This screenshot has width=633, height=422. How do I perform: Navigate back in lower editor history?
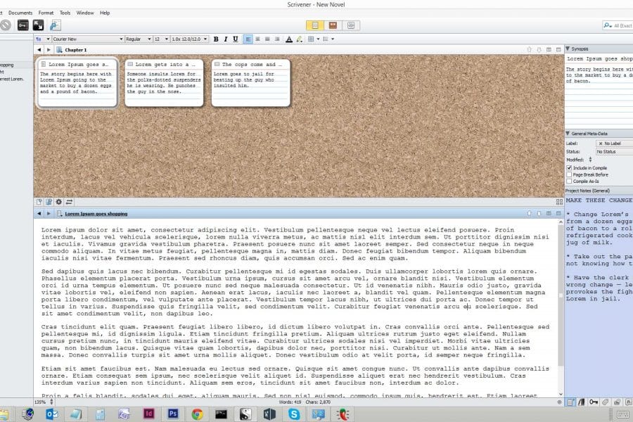(39, 213)
